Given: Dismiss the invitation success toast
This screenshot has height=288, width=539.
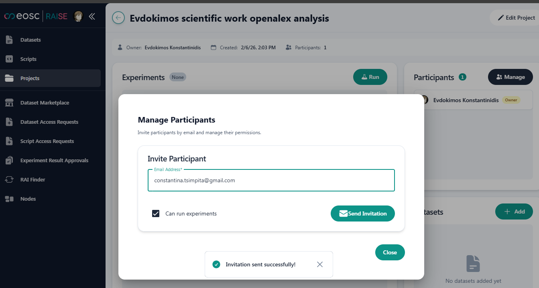Looking at the screenshot, I should 319,264.
